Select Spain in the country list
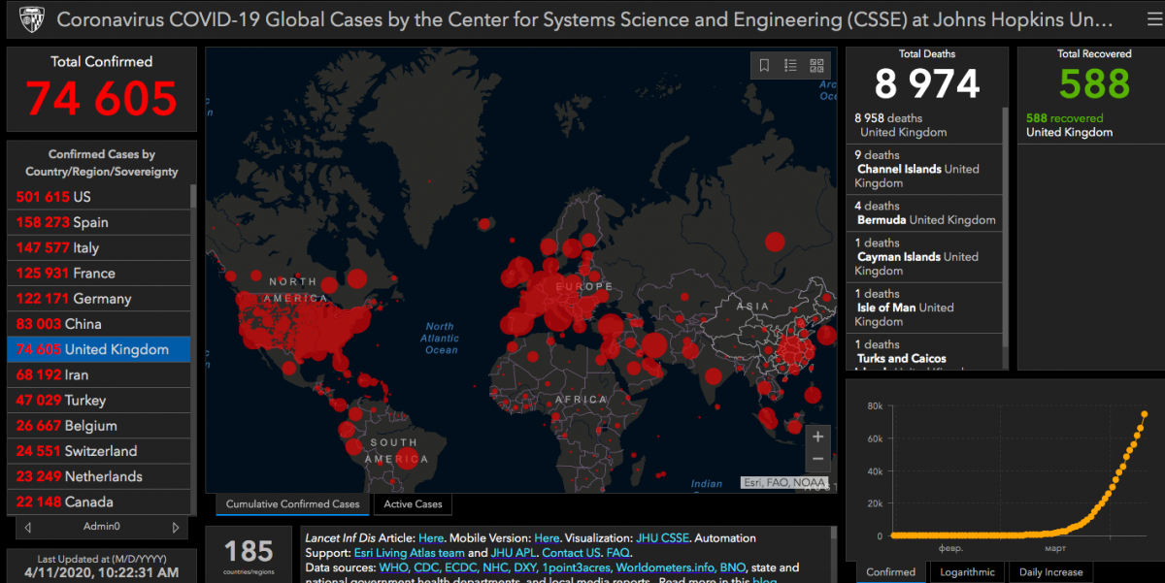 [x=99, y=222]
